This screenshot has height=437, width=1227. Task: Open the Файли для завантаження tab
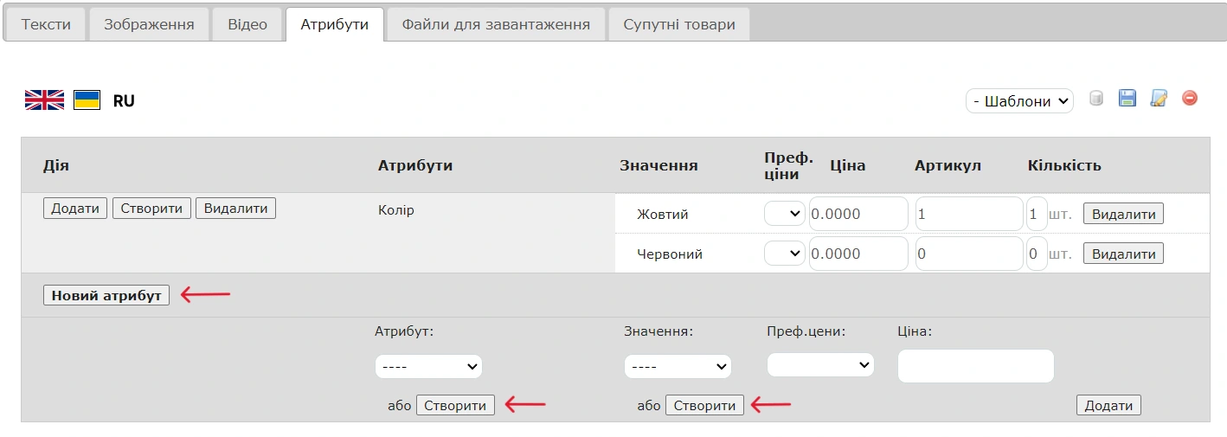(x=496, y=24)
